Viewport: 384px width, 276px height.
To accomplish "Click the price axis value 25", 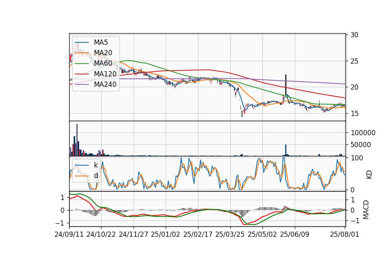I will coord(354,61).
